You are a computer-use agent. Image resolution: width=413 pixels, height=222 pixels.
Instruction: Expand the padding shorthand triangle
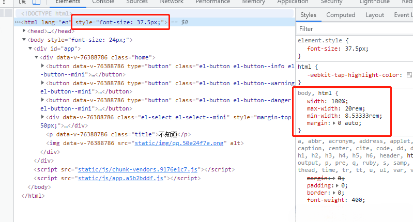337,186
